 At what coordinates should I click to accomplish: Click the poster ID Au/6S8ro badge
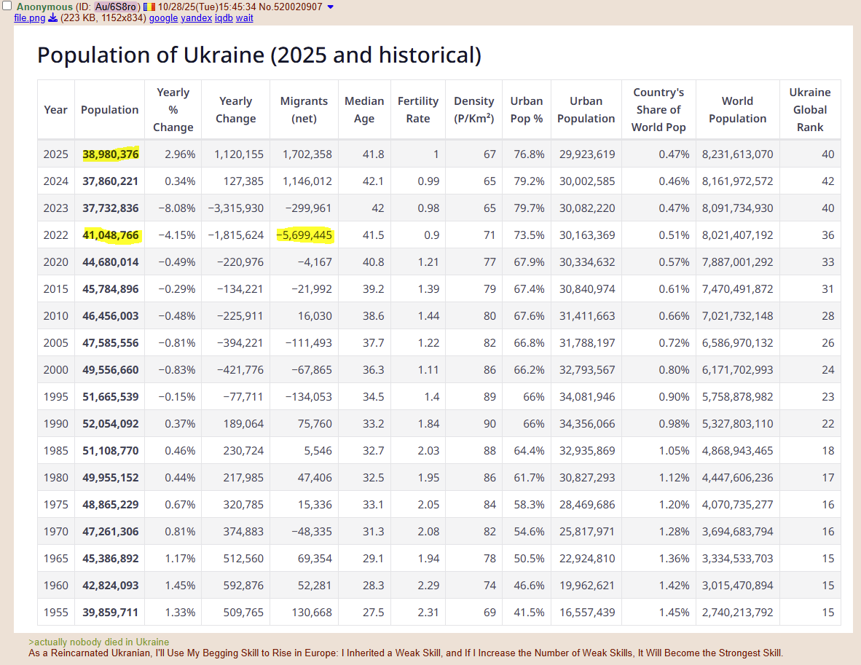pos(116,7)
